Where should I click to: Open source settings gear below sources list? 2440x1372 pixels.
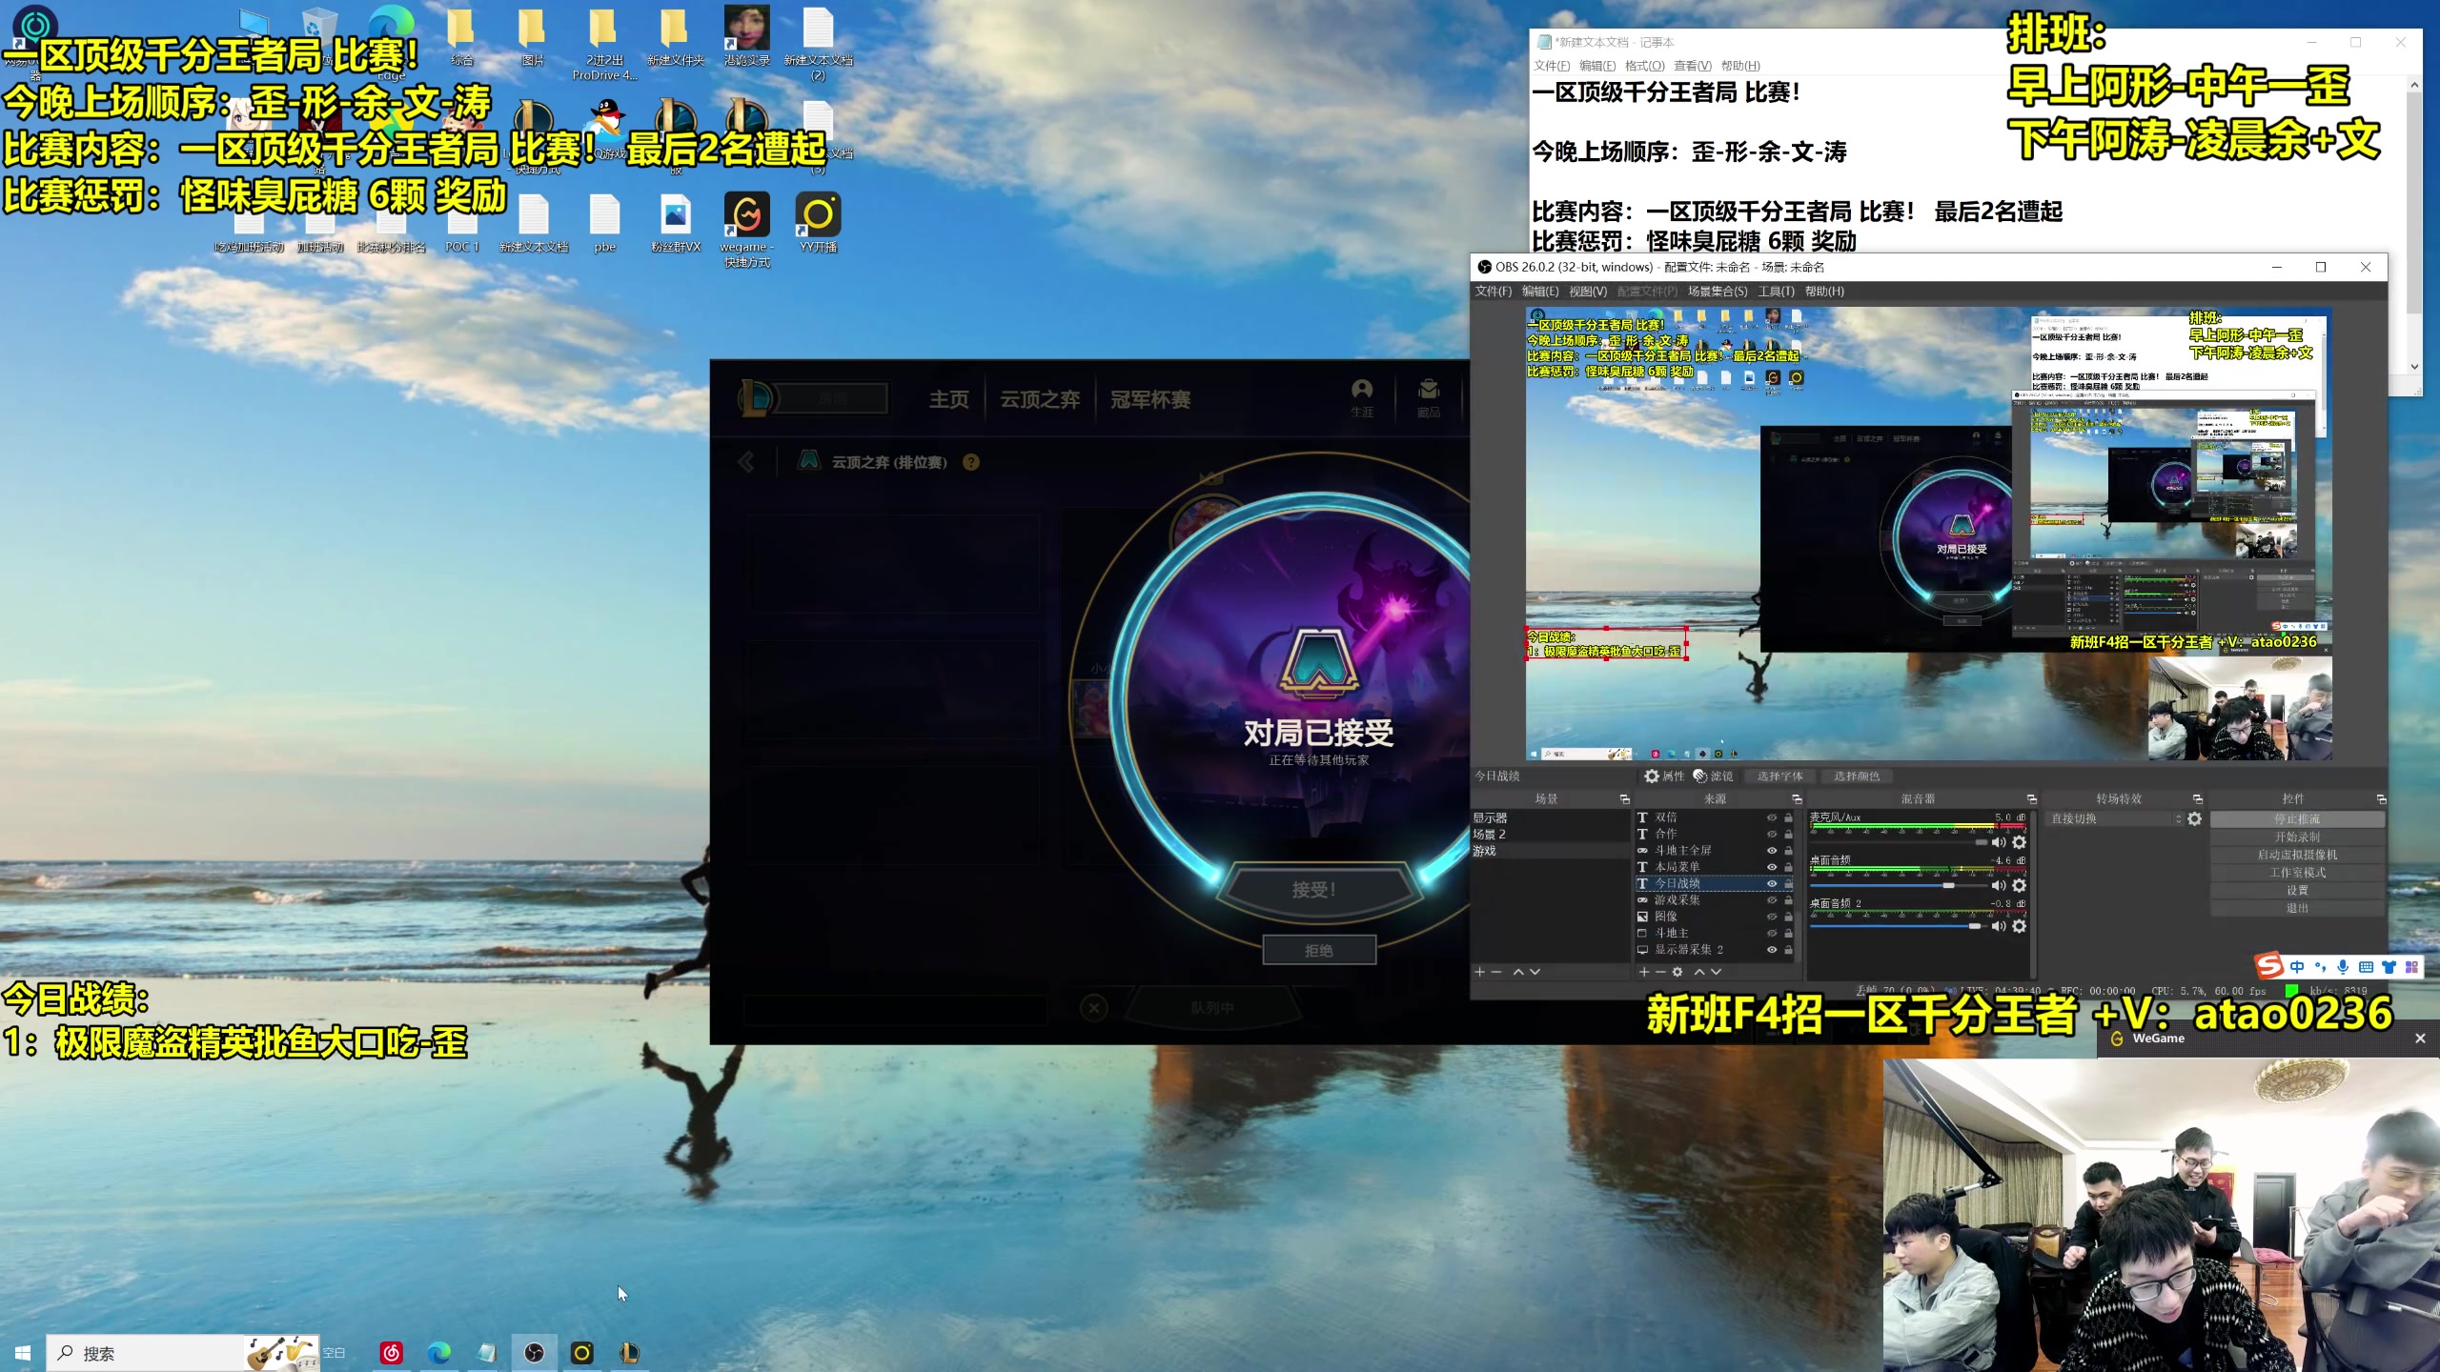1677,972
